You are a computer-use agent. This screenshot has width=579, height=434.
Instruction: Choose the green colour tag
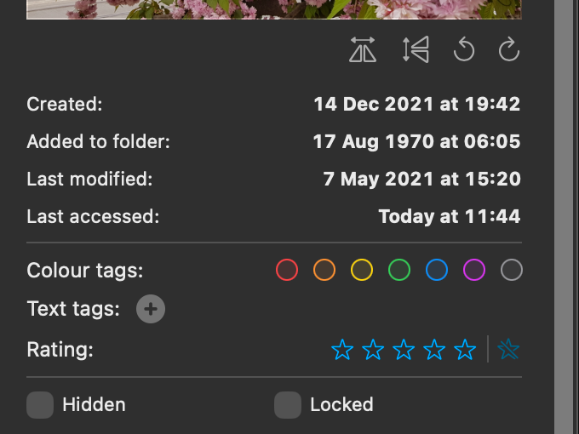click(x=399, y=271)
